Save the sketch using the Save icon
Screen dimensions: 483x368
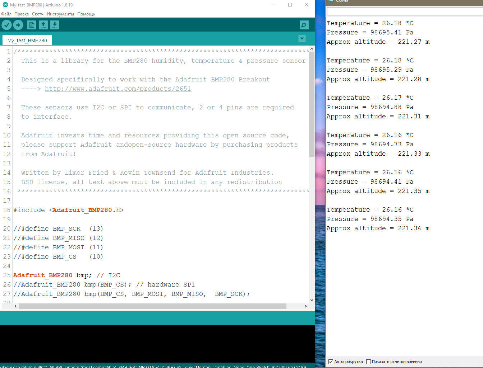55,25
